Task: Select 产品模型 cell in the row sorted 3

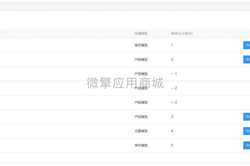Action: [x=141, y=116]
